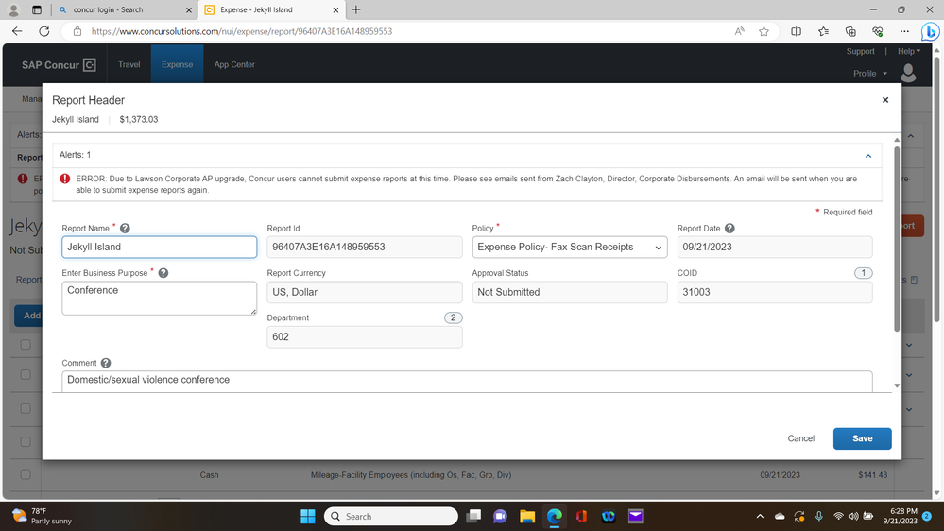Click the Support link
Screen dimensions: 944x531
860,51
